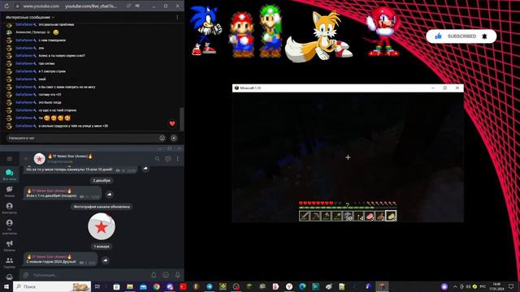Select the 'Все чаты' folder tab
Screen dimensions: 520x292
tap(9, 174)
